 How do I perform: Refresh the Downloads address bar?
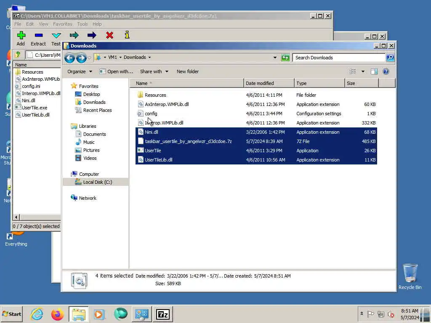pyautogui.click(x=285, y=58)
